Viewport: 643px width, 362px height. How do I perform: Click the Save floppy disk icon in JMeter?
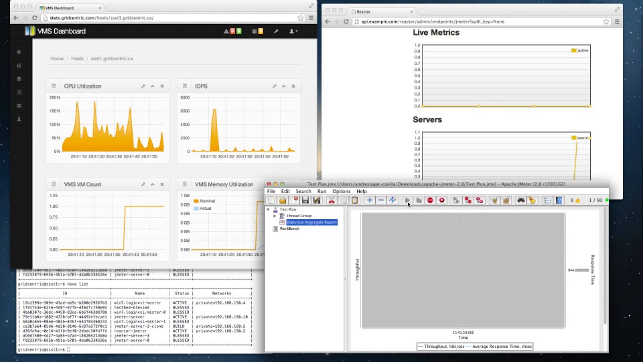(305, 200)
